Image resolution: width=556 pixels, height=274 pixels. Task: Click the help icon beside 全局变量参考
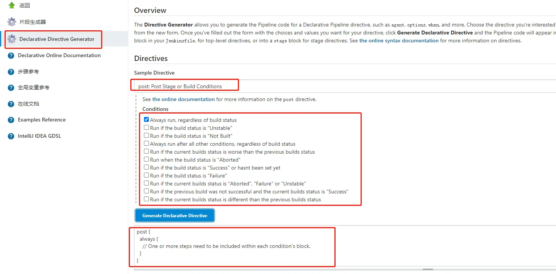[11, 88]
